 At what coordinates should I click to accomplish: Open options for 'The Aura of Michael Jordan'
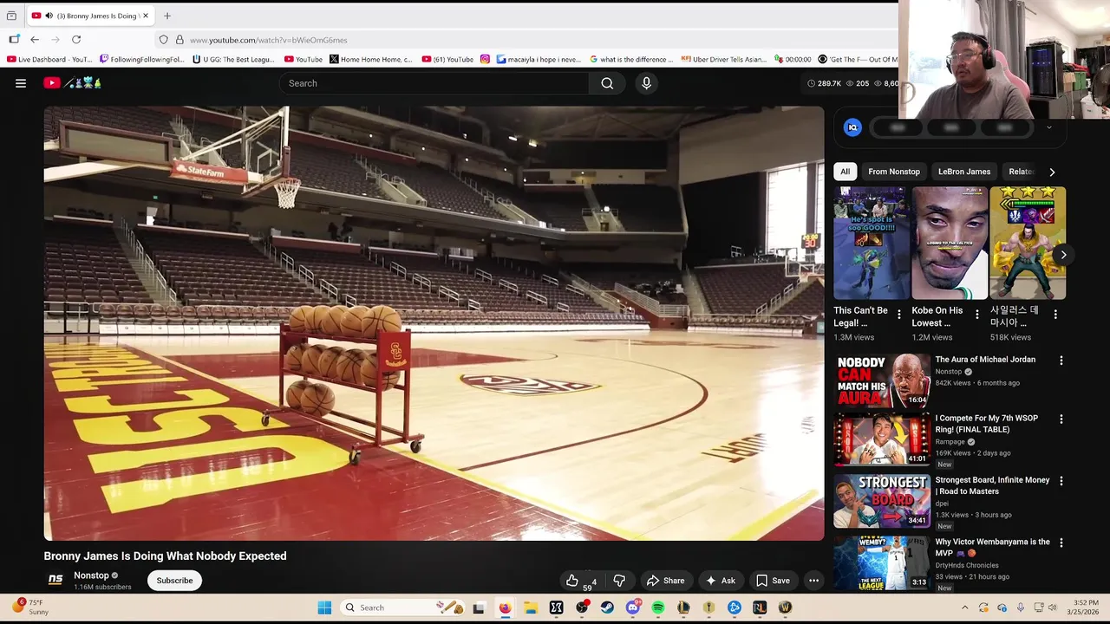(x=1061, y=361)
